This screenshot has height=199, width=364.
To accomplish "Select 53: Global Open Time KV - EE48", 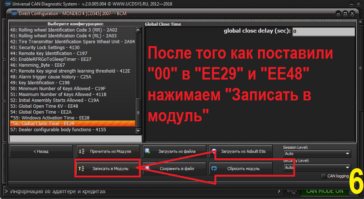I will click(73, 106).
